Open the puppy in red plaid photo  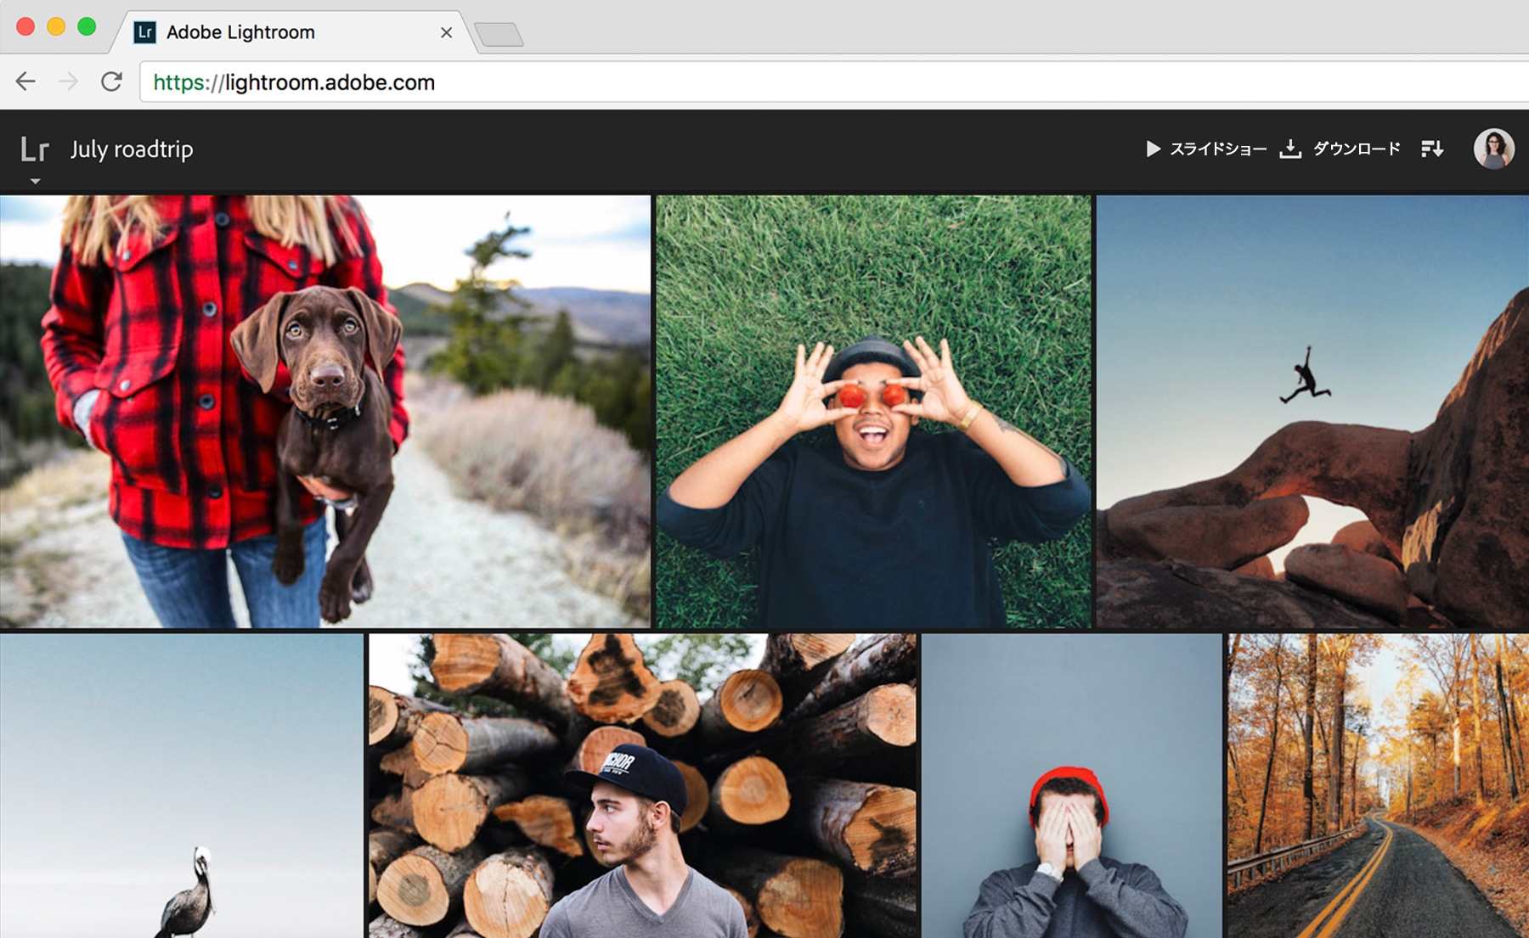click(325, 412)
